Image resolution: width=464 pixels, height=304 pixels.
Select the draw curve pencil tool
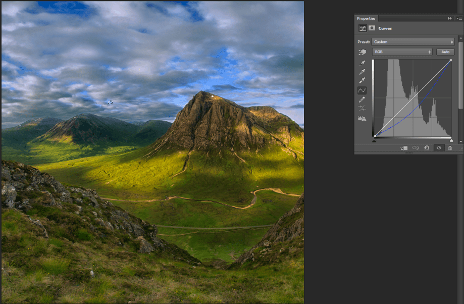(362, 100)
